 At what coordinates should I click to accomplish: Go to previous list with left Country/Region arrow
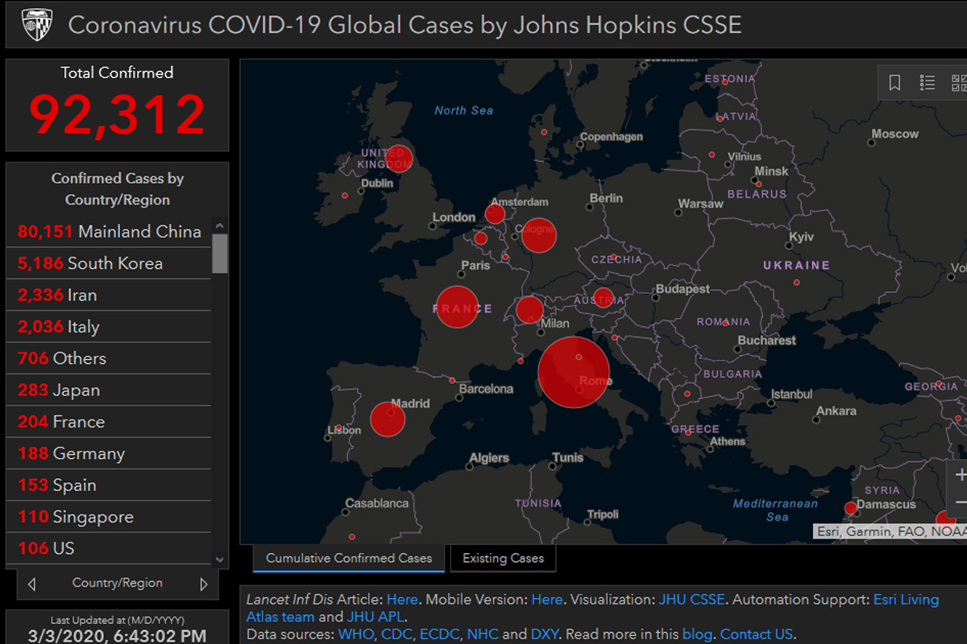[x=31, y=584]
